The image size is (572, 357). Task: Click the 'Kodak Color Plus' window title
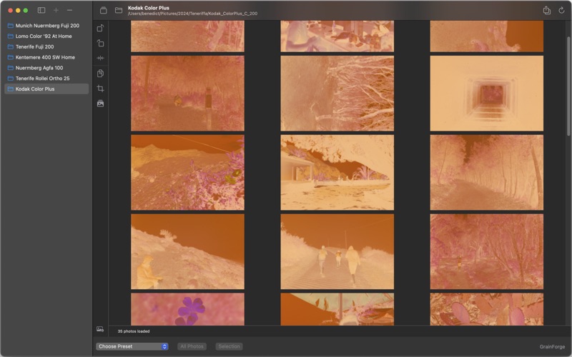(x=149, y=8)
